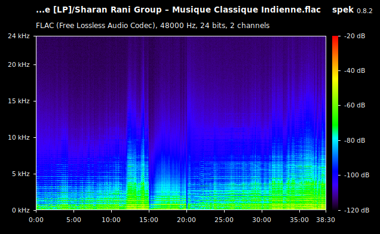Click the 'spek' application label
The width and height of the screenshot is (380, 234).
pos(343,10)
